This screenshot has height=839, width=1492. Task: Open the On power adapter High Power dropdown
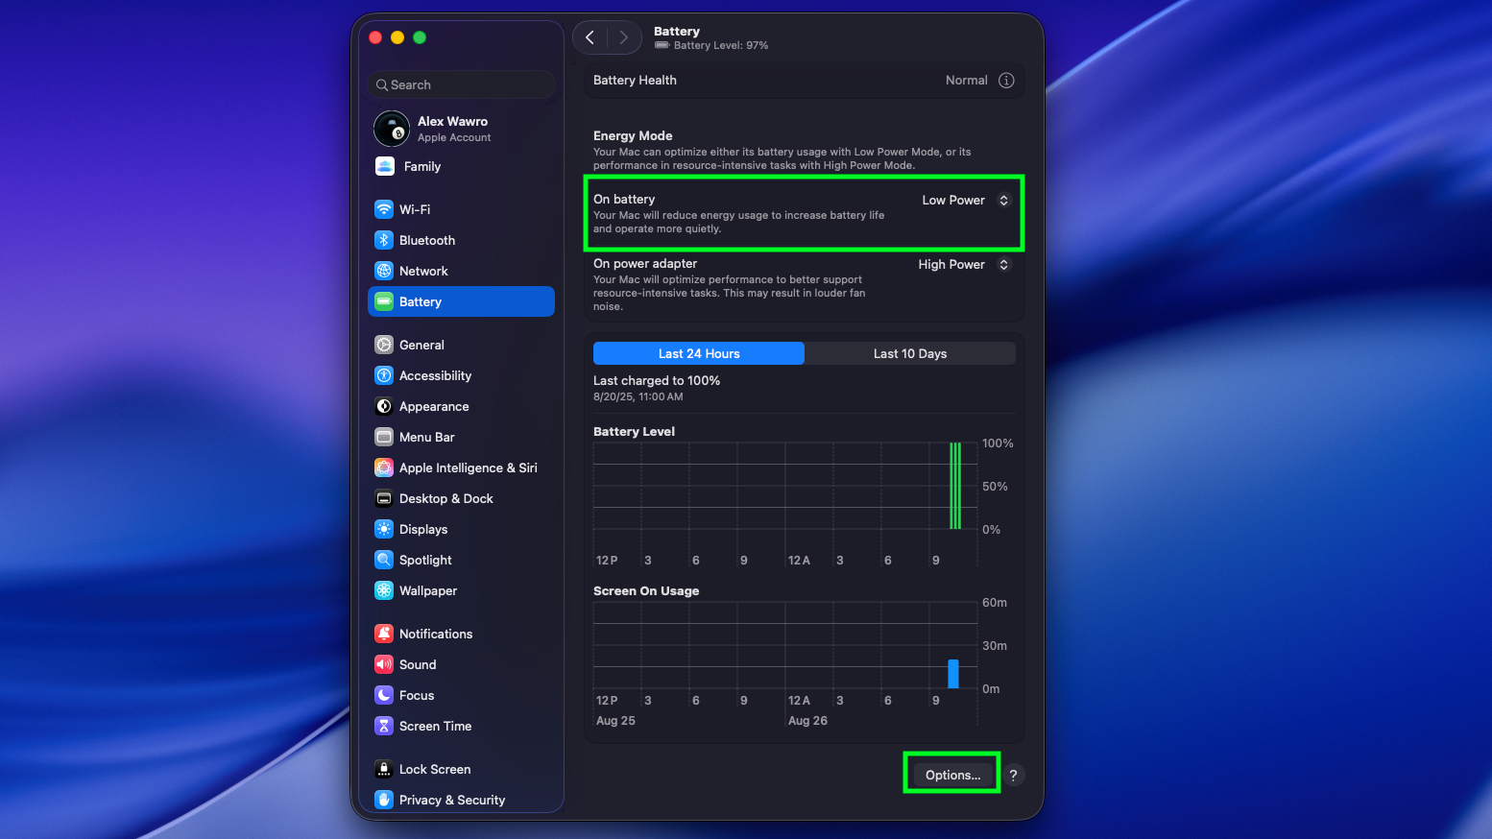tap(964, 265)
